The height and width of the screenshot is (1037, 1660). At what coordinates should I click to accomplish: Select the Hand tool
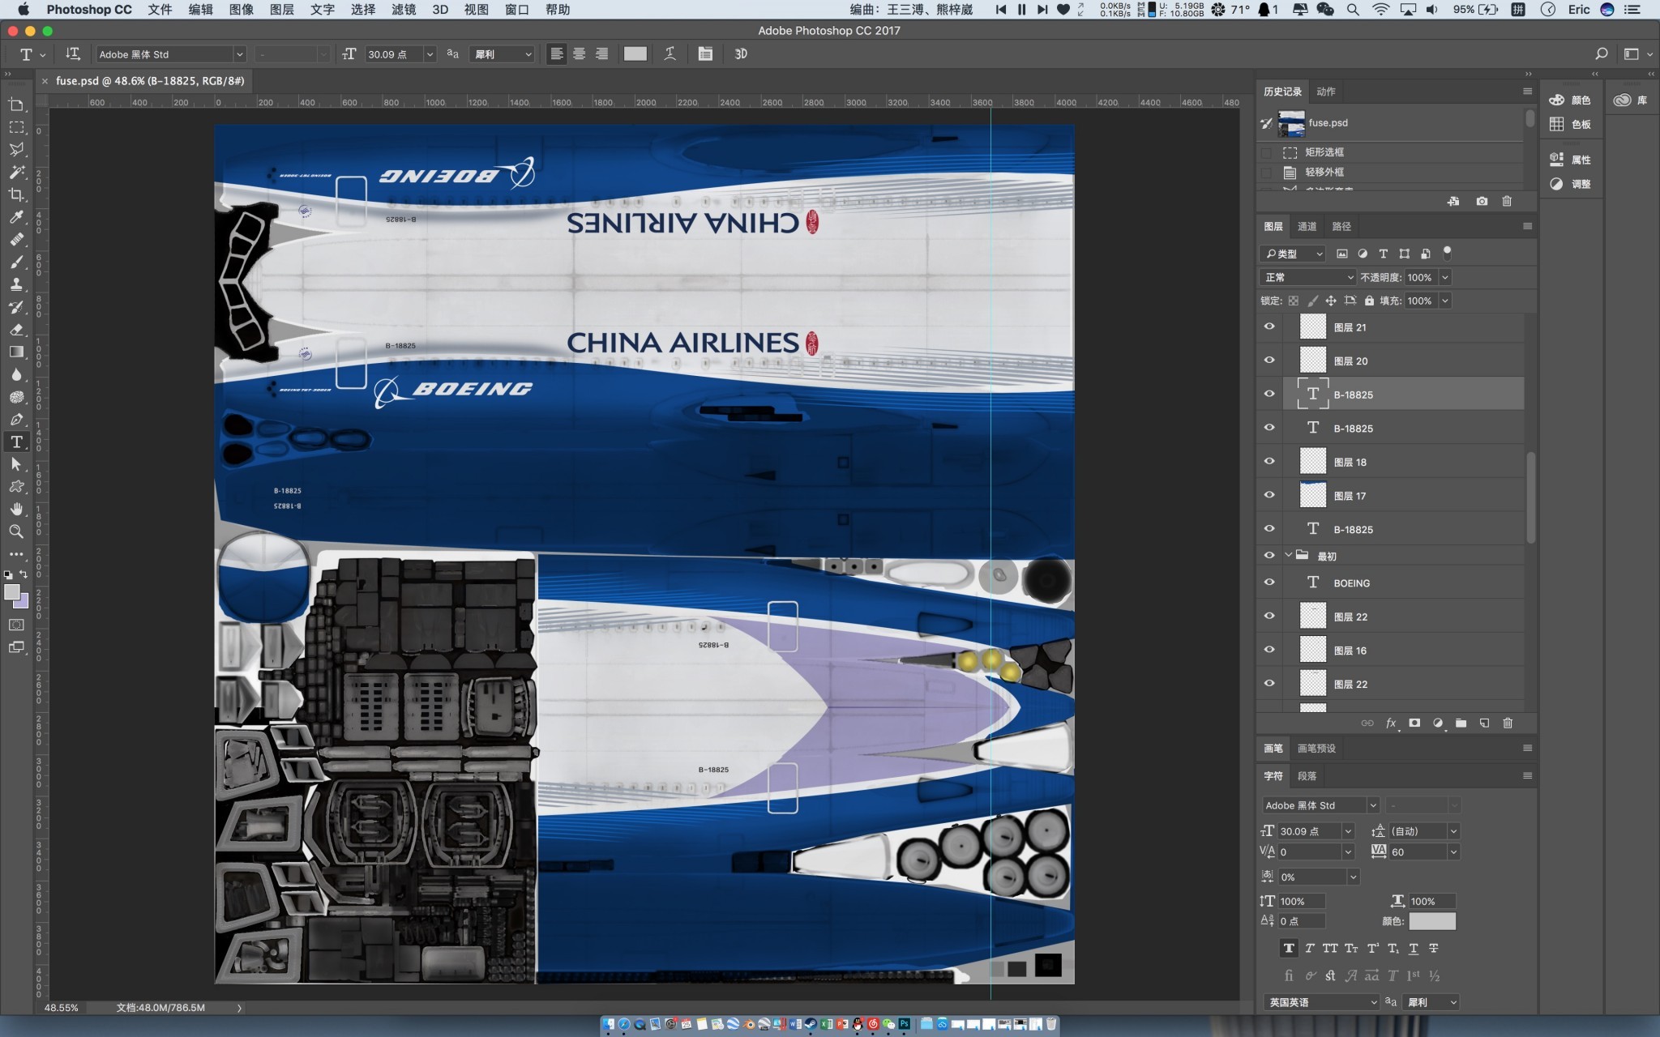(x=16, y=510)
